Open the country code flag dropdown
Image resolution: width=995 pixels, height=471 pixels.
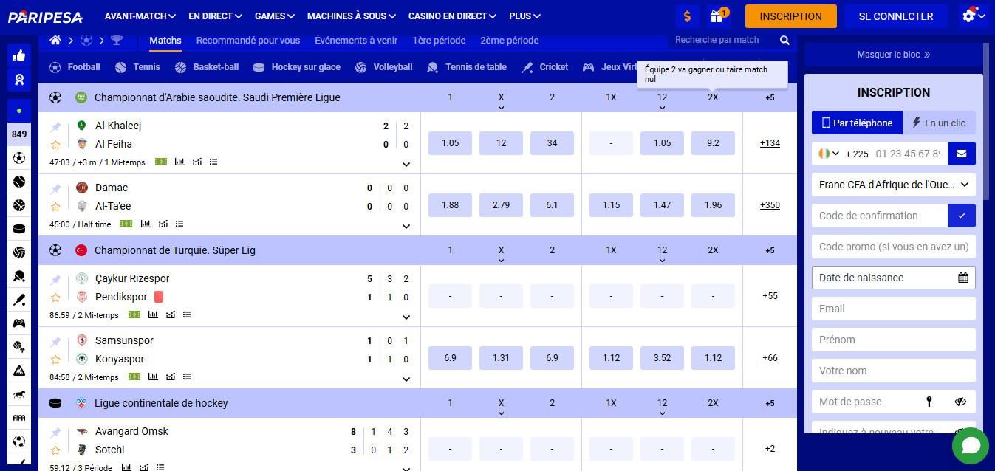pos(827,154)
